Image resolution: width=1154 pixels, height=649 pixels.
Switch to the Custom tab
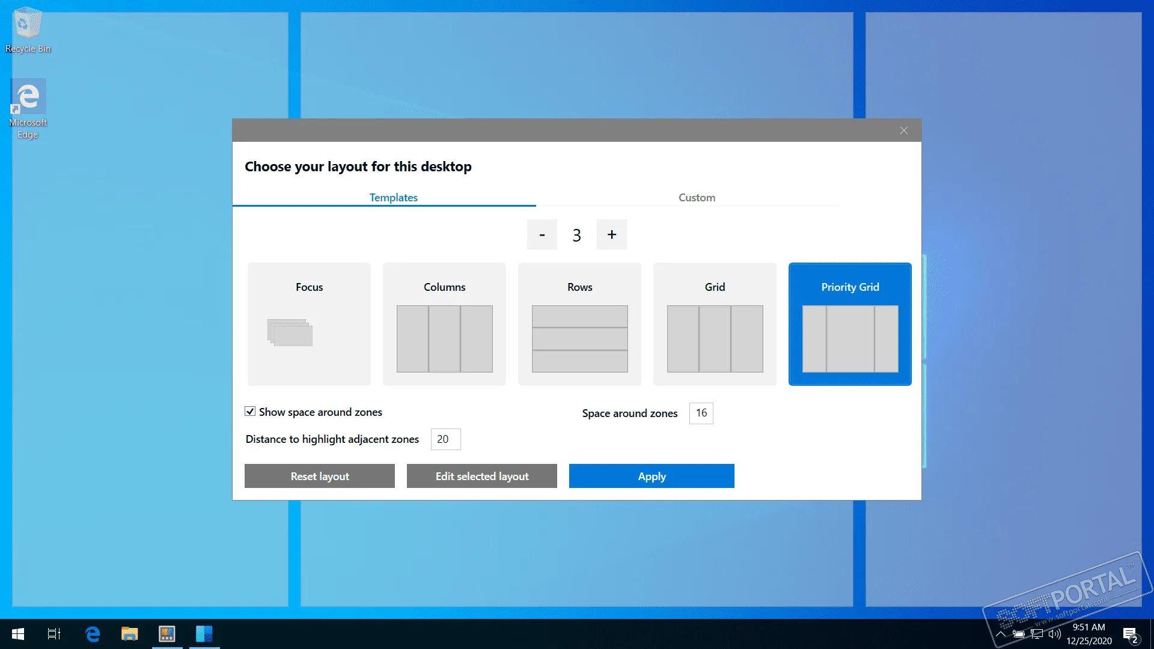pos(697,197)
